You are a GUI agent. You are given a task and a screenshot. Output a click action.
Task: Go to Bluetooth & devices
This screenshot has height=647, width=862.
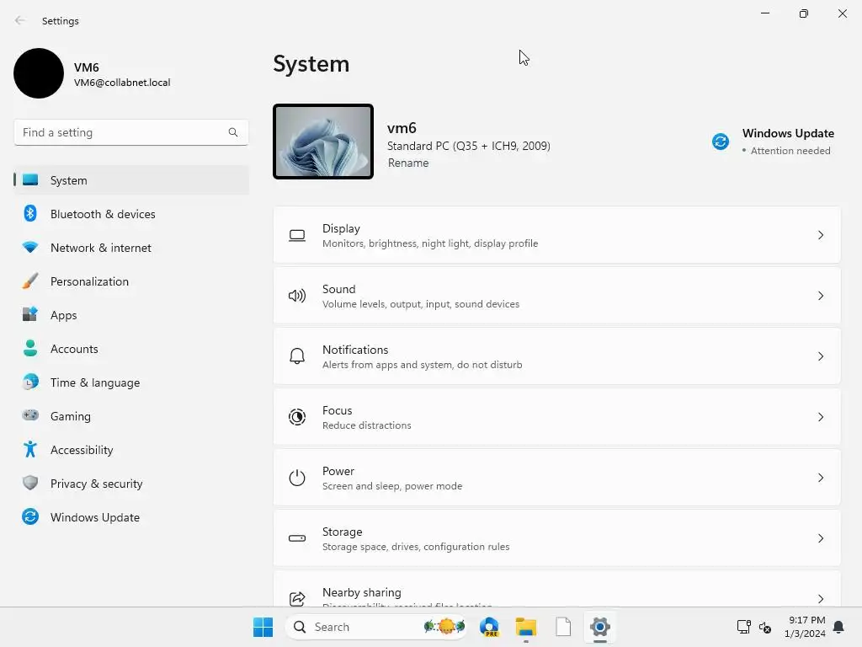[131, 213]
